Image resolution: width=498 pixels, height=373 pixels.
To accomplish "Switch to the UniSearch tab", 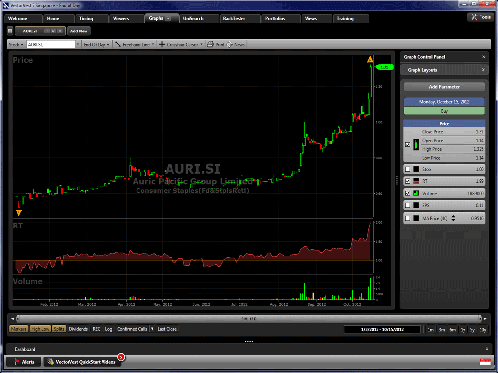I will click(193, 18).
